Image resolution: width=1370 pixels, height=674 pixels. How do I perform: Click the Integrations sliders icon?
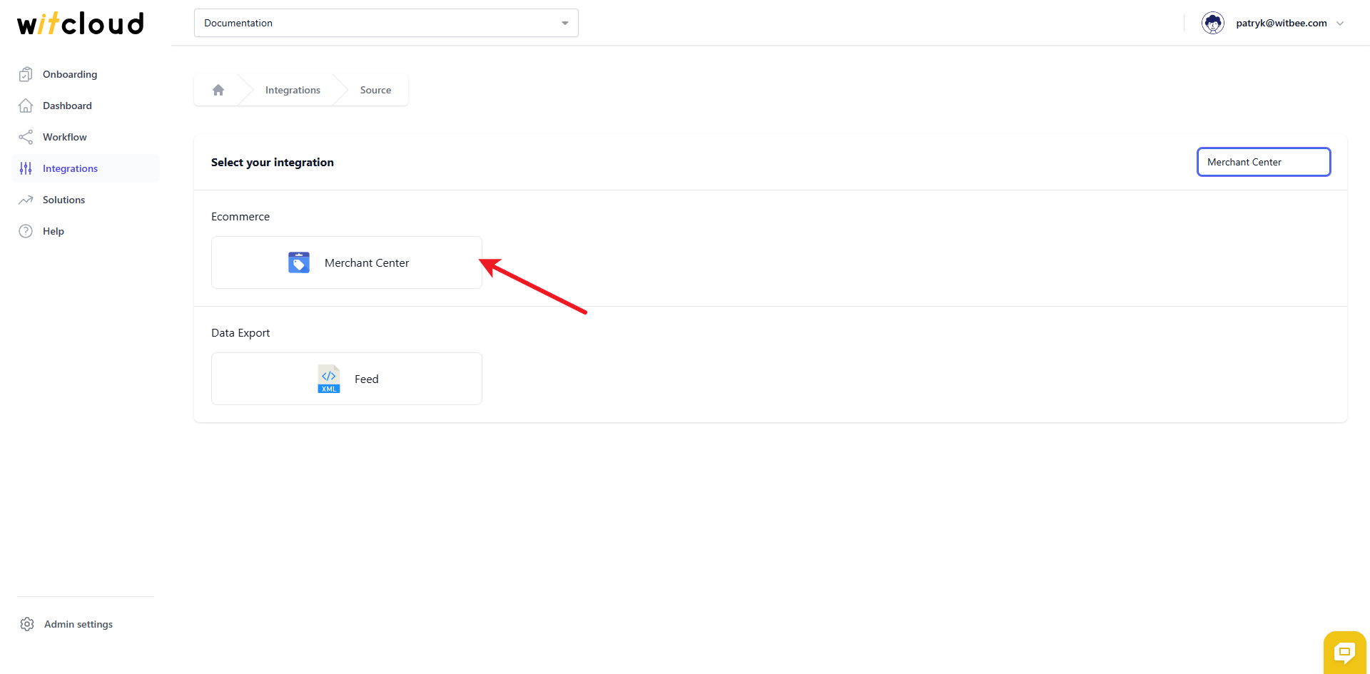[x=26, y=168]
